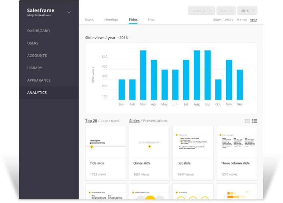Open the Title slide thumbnail
Screen dimensions: 283x203
[x=106, y=142]
